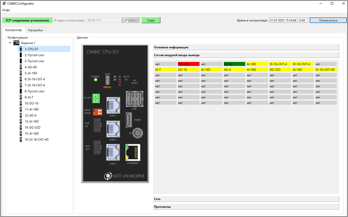The height and width of the screenshot is (217, 348).
Task: Click the controller IP address field
Action: (x=103, y=20)
